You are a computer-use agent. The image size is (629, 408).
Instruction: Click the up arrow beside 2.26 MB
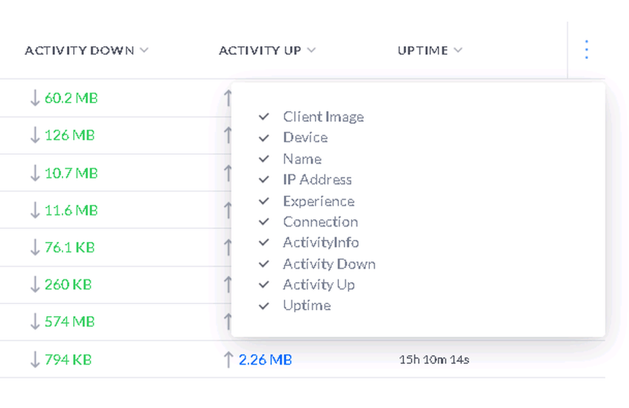228,360
